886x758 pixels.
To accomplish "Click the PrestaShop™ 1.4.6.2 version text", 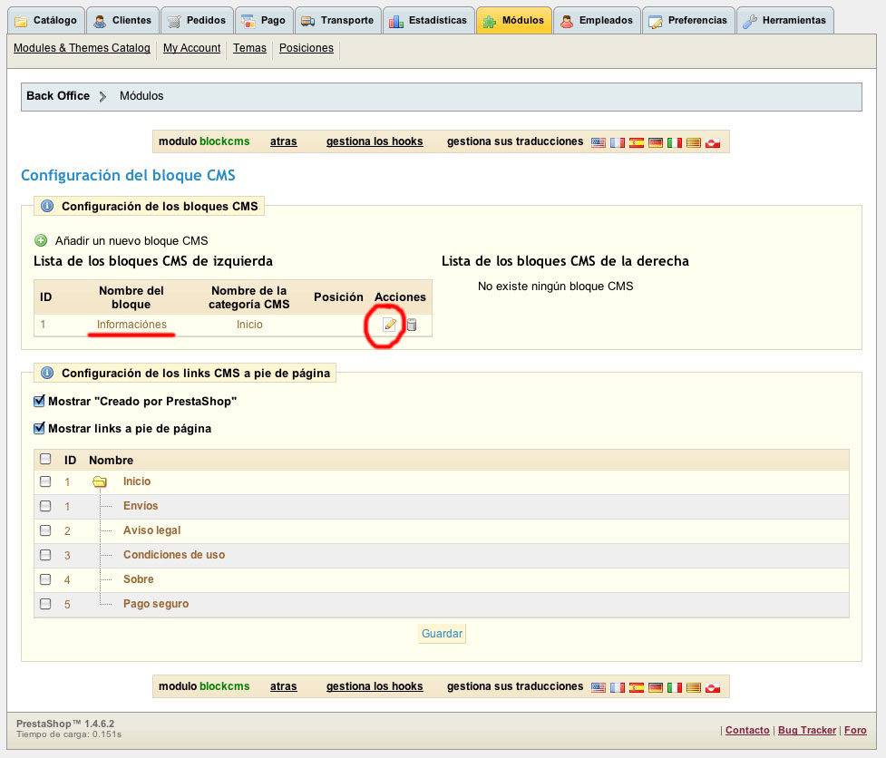I will [x=65, y=724].
